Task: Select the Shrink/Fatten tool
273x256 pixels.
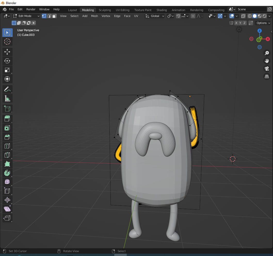Action: point(7,200)
